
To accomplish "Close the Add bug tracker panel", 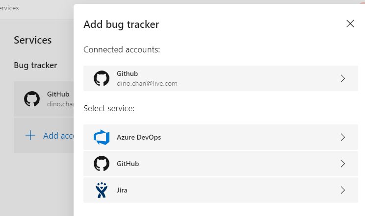I will (350, 24).
